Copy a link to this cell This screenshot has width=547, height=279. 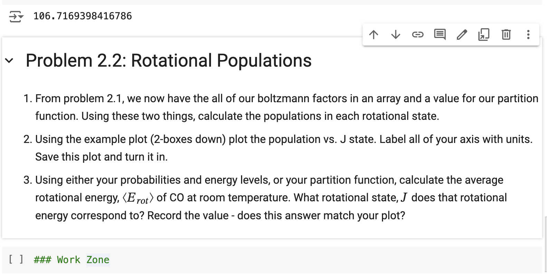coord(418,35)
